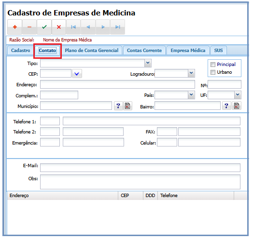Click the minus delete record icon

coord(29,27)
